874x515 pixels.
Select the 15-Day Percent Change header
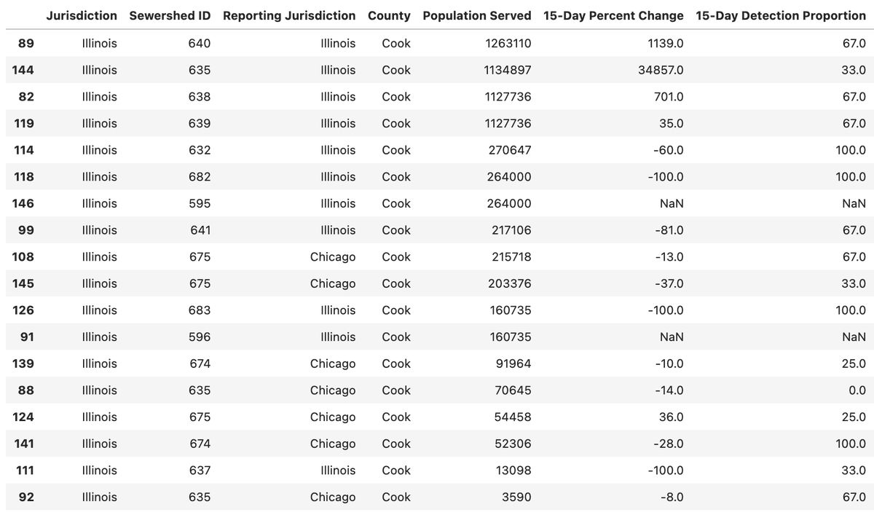point(613,15)
